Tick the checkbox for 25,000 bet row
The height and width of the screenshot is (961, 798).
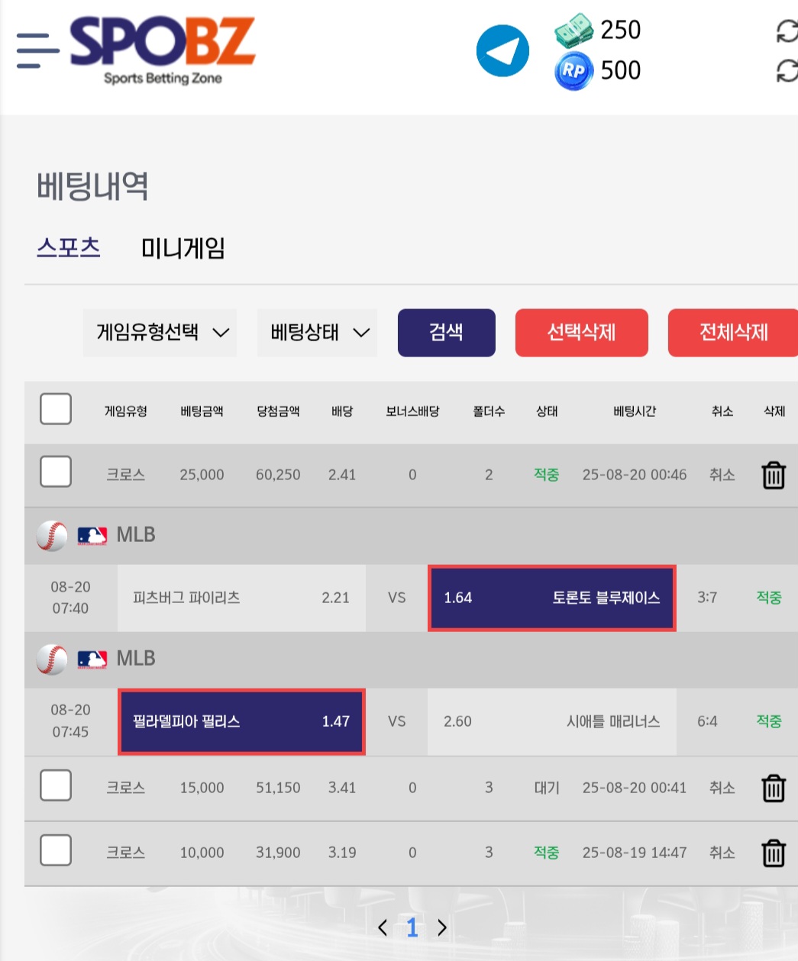[56, 472]
